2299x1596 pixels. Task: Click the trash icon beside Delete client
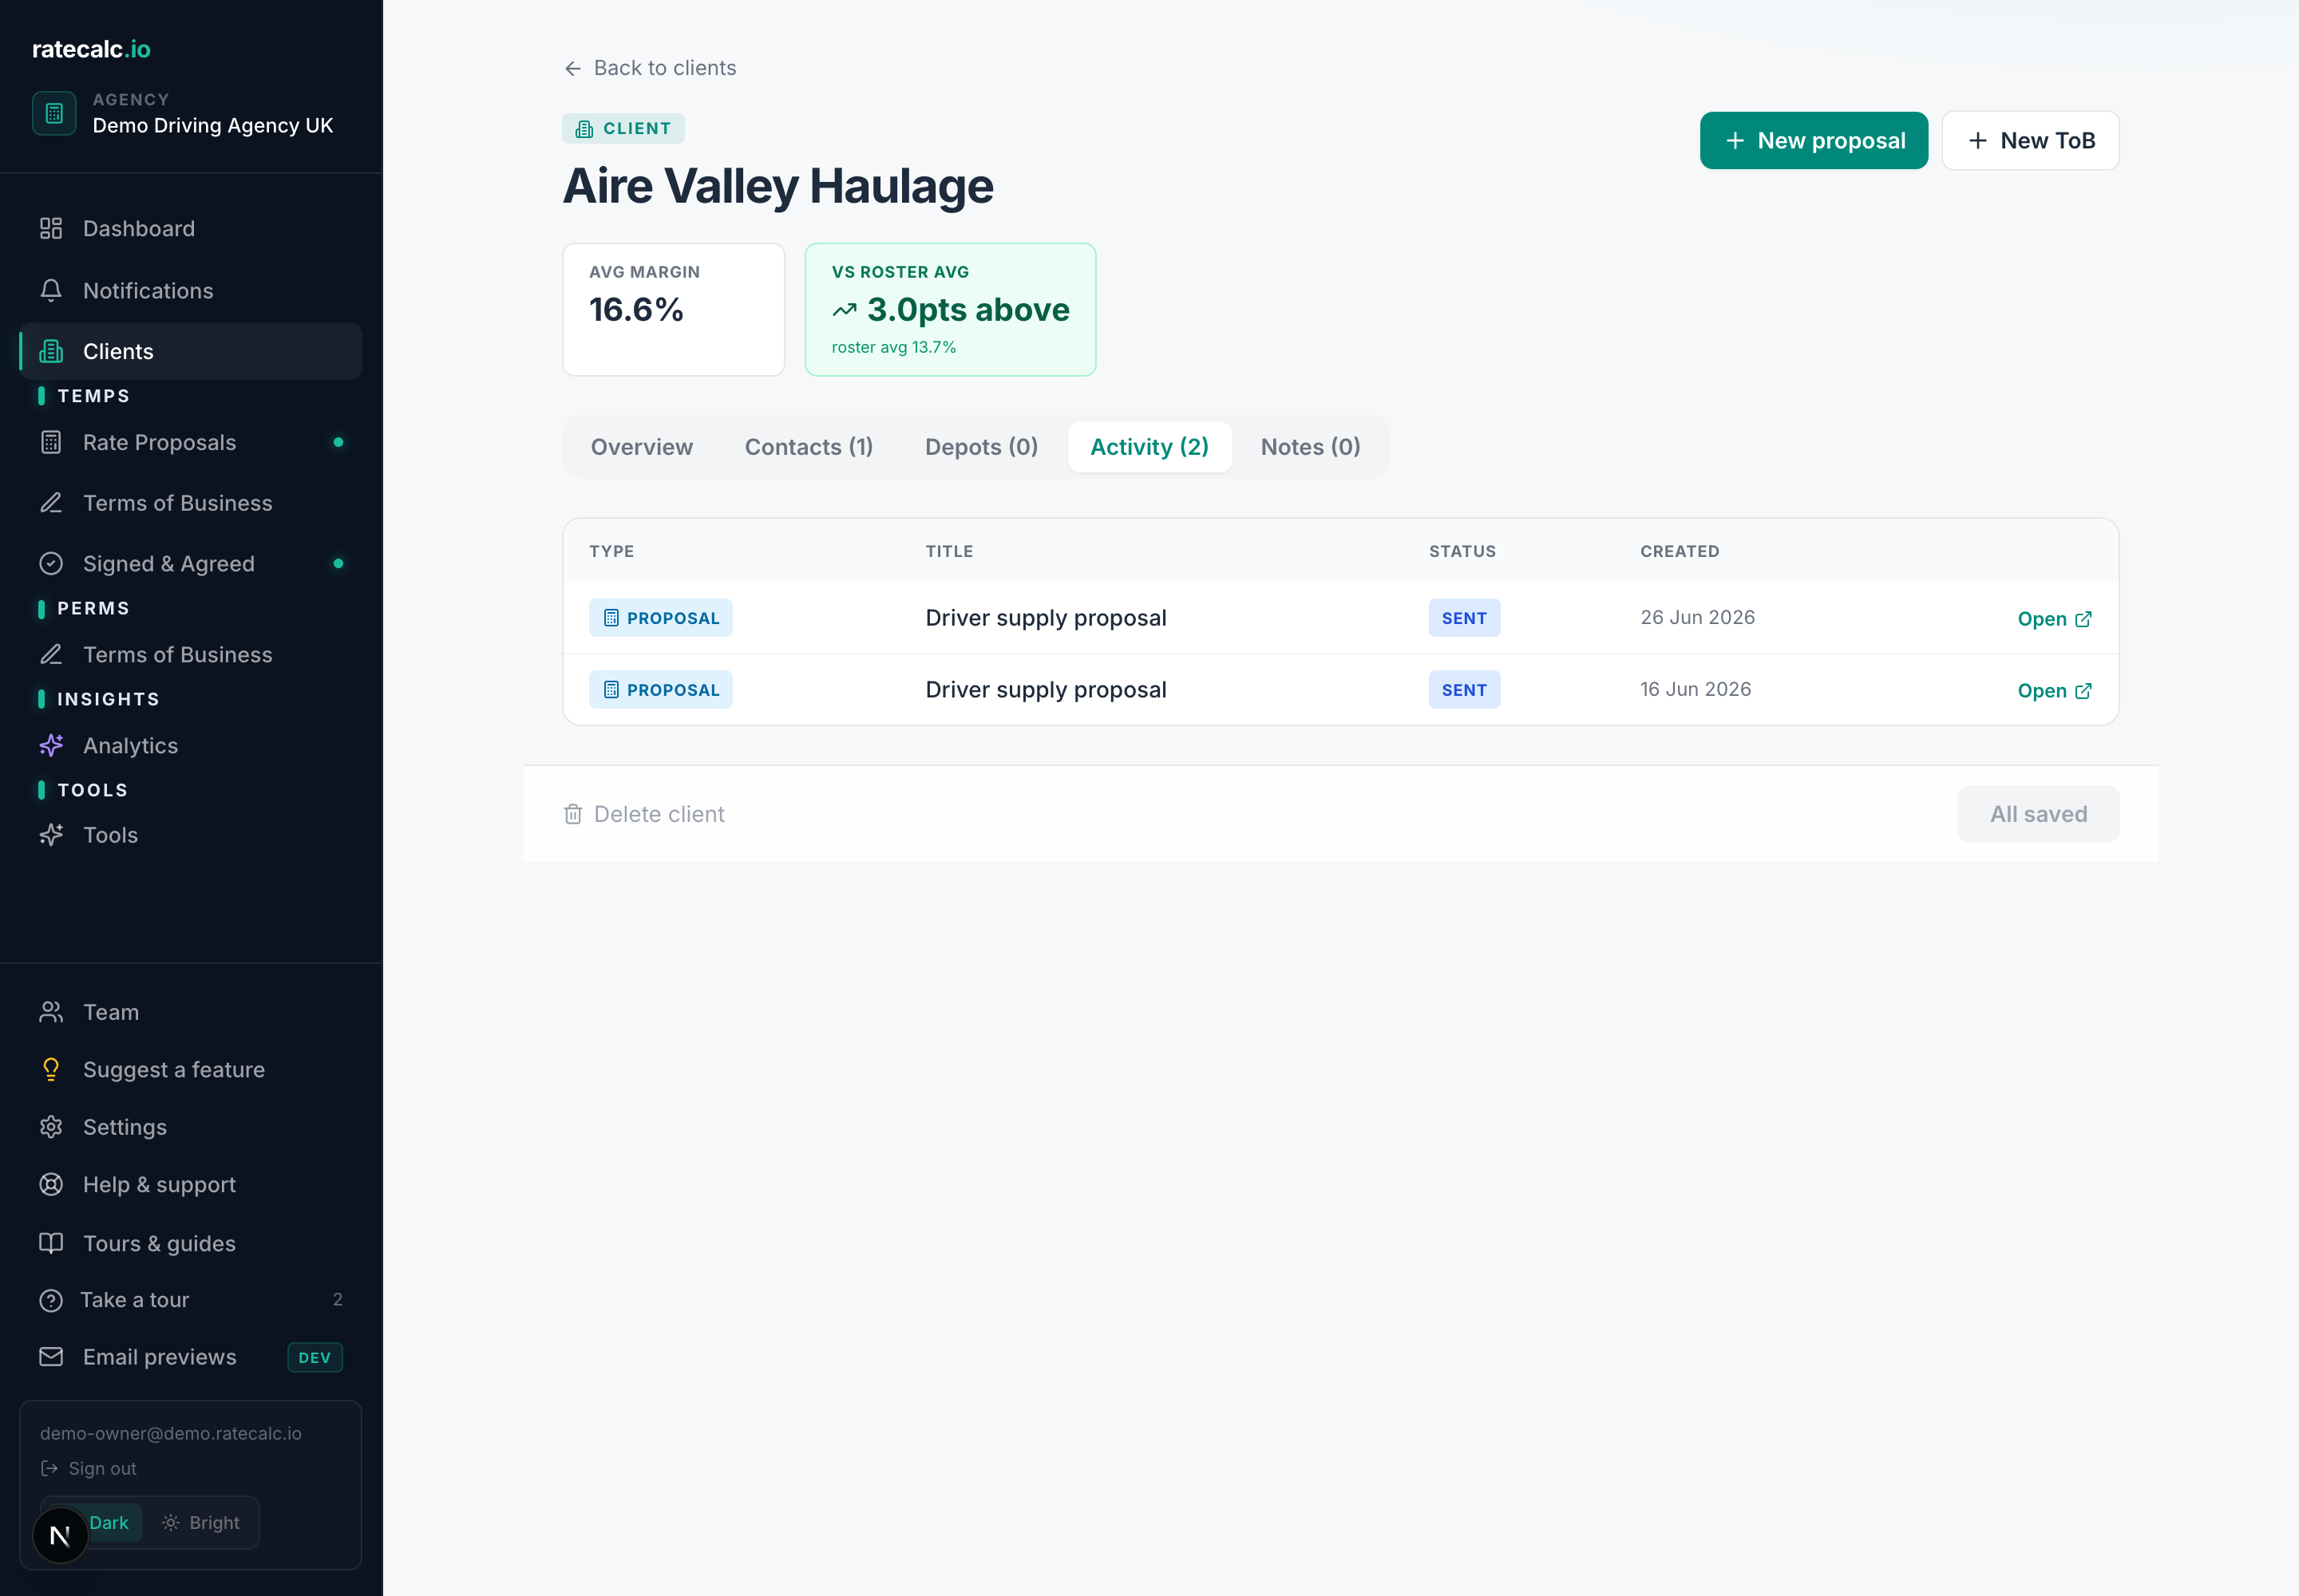click(x=573, y=814)
